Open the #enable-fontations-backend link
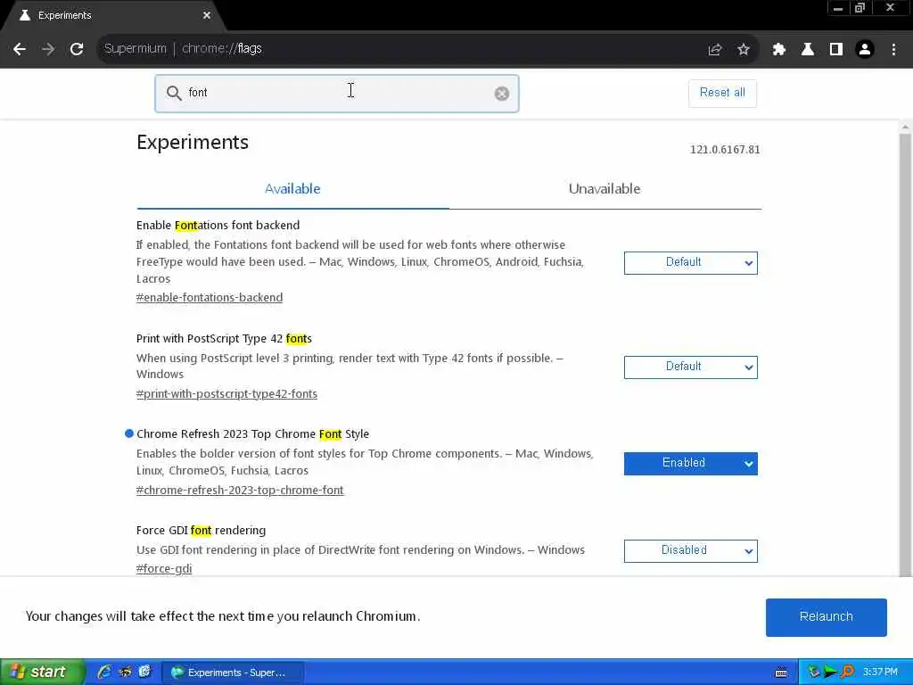 pyautogui.click(x=210, y=297)
